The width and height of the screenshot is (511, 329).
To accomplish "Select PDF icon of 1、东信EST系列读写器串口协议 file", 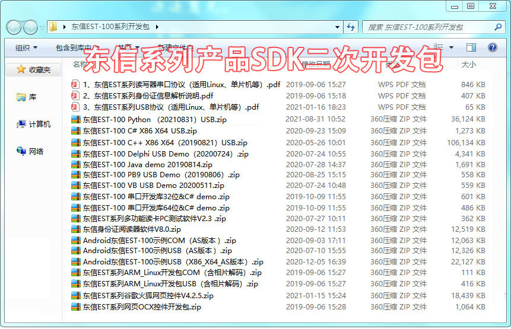I will tap(75, 85).
